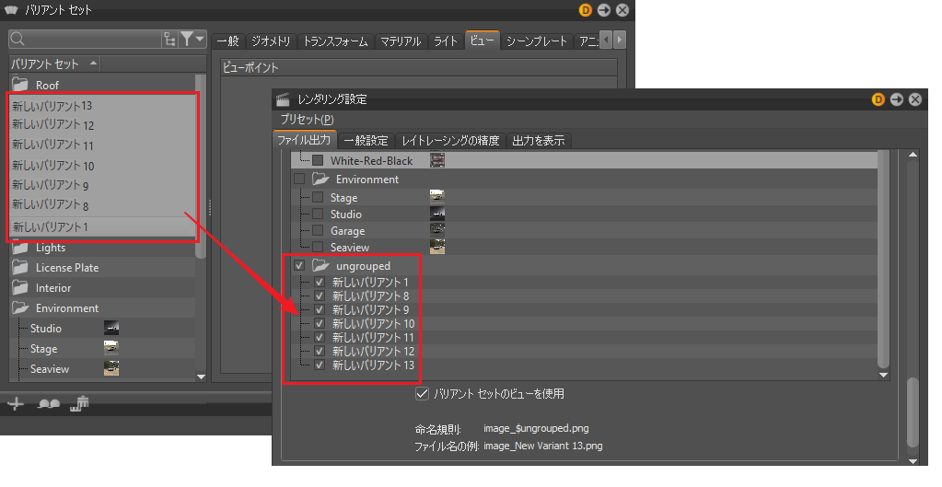Image resolution: width=942 pixels, height=487 pixels.
Task: Check the Studio checkbox in render settings
Action: point(318,214)
